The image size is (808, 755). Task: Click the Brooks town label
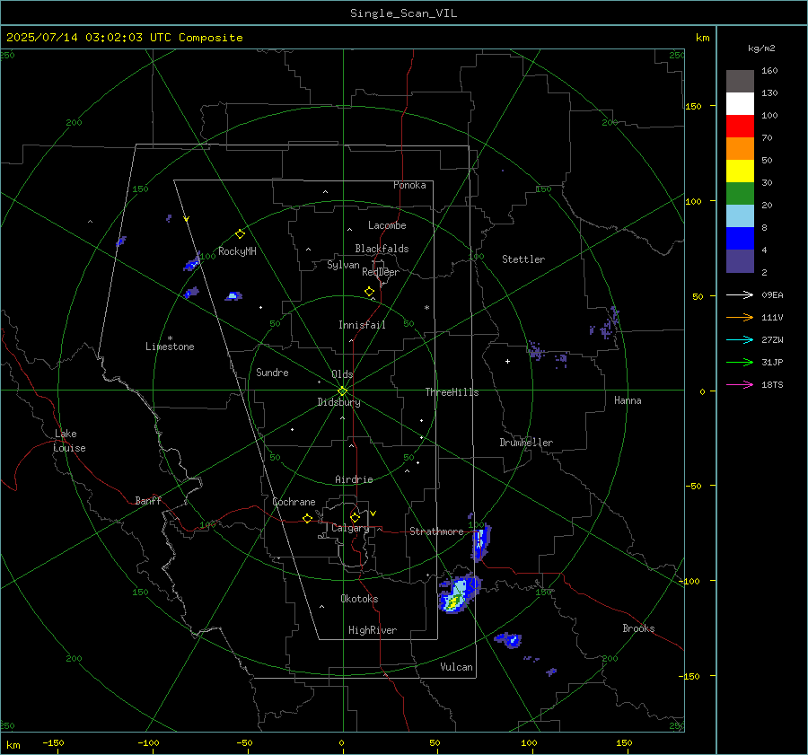click(638, 628)
